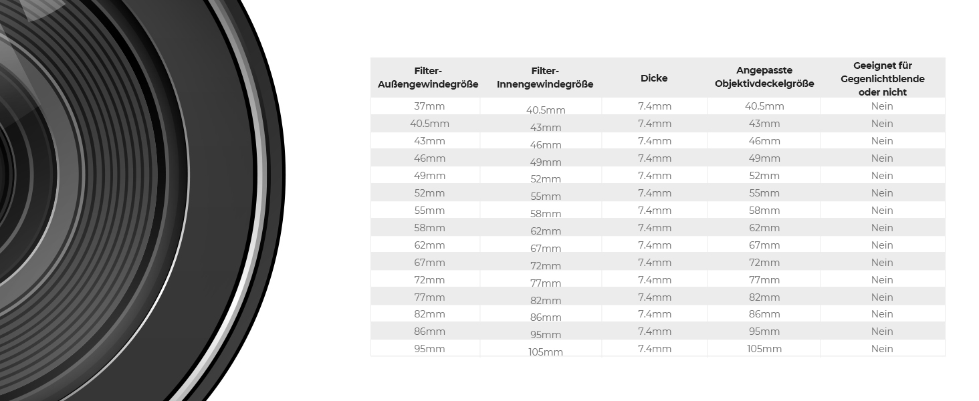Click Nein in the last table row

point(882,349)
